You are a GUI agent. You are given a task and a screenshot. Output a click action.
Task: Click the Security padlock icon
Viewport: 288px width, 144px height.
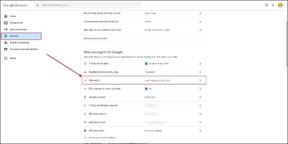(x=6, y=36)
